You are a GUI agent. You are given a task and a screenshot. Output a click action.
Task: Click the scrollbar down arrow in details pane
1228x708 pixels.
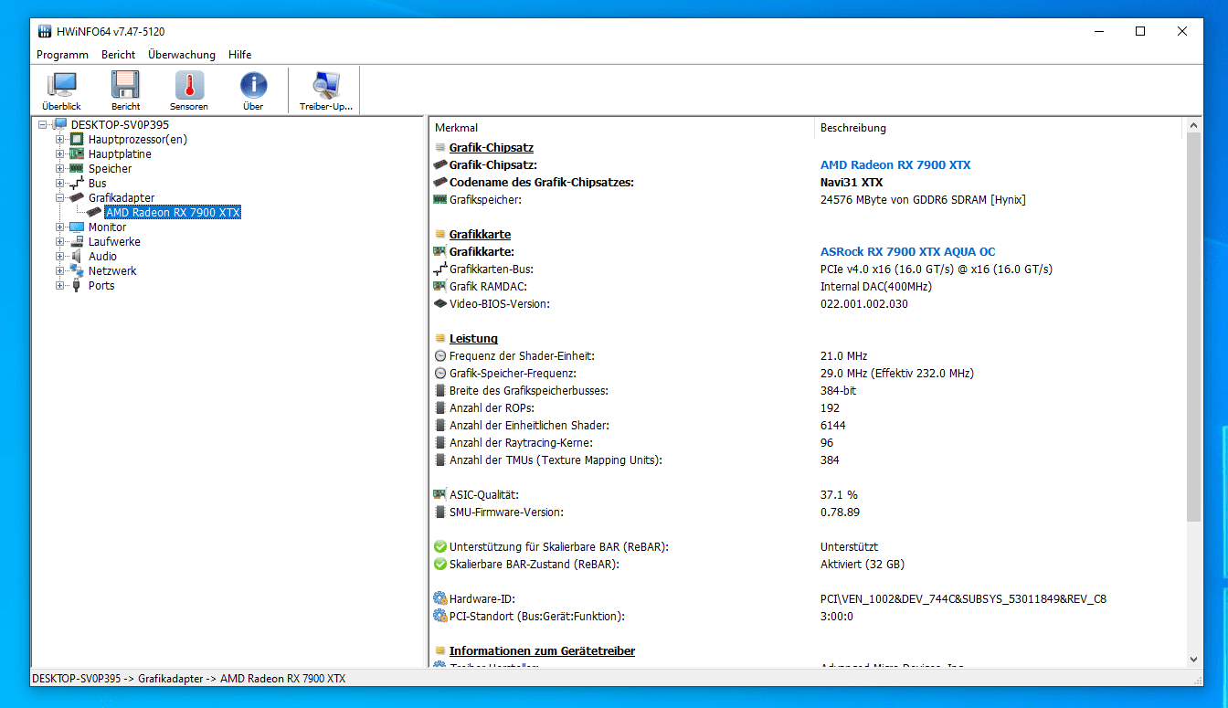[x=1193, y=659]
